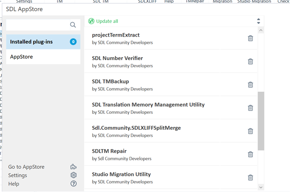
Task: Select the projectTermExtract entry
Action: 171,38
